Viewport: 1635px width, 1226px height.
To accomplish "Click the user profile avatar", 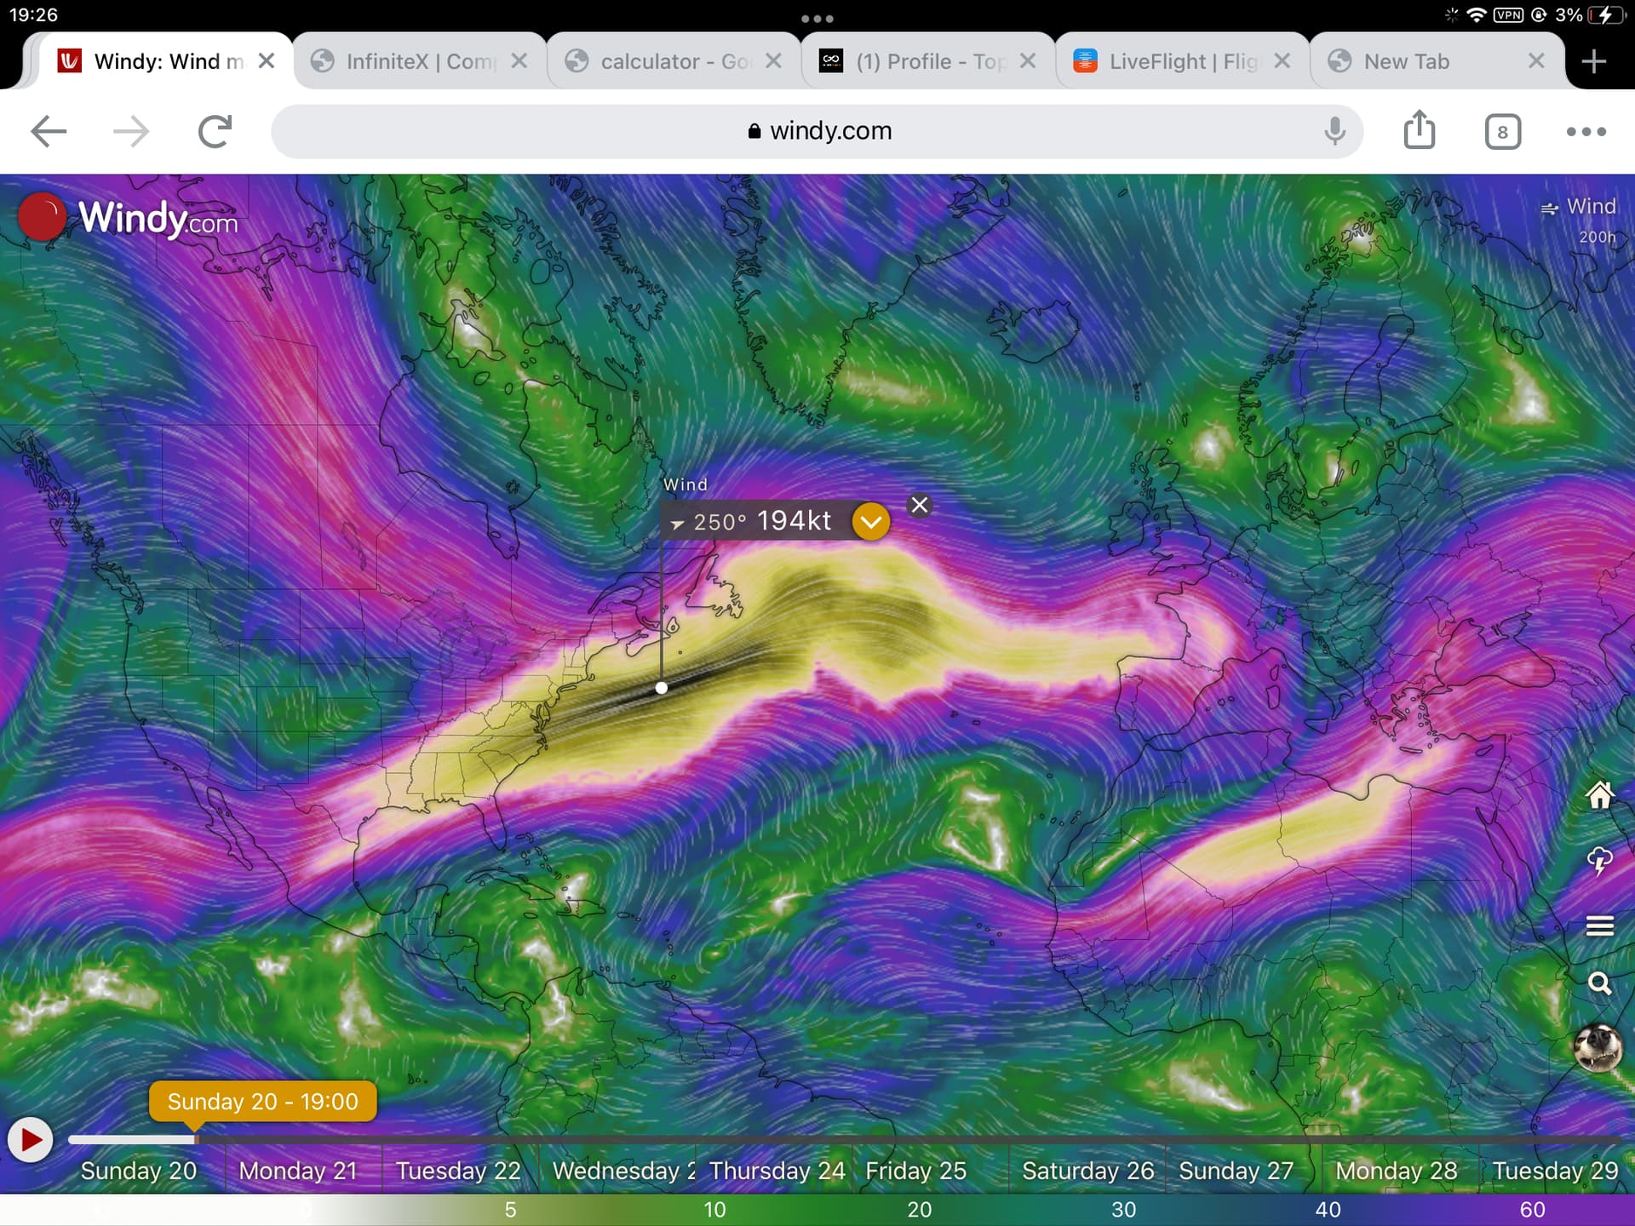I will coord(1598,1047).
